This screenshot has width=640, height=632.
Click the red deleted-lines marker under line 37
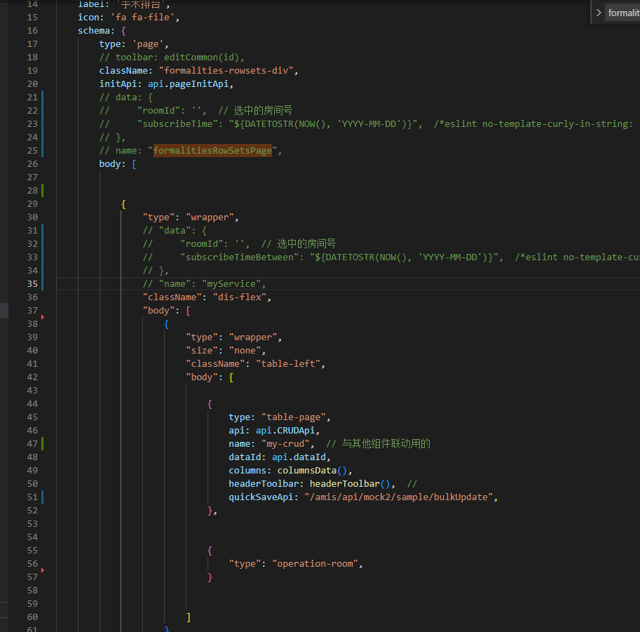point(43,317)
